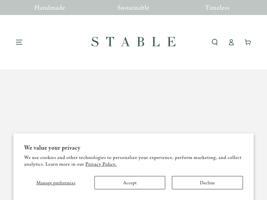This screenshot has width=267, height=200.
Task: Accept cookies with the Accept button
Action: [x=130, y=183]
